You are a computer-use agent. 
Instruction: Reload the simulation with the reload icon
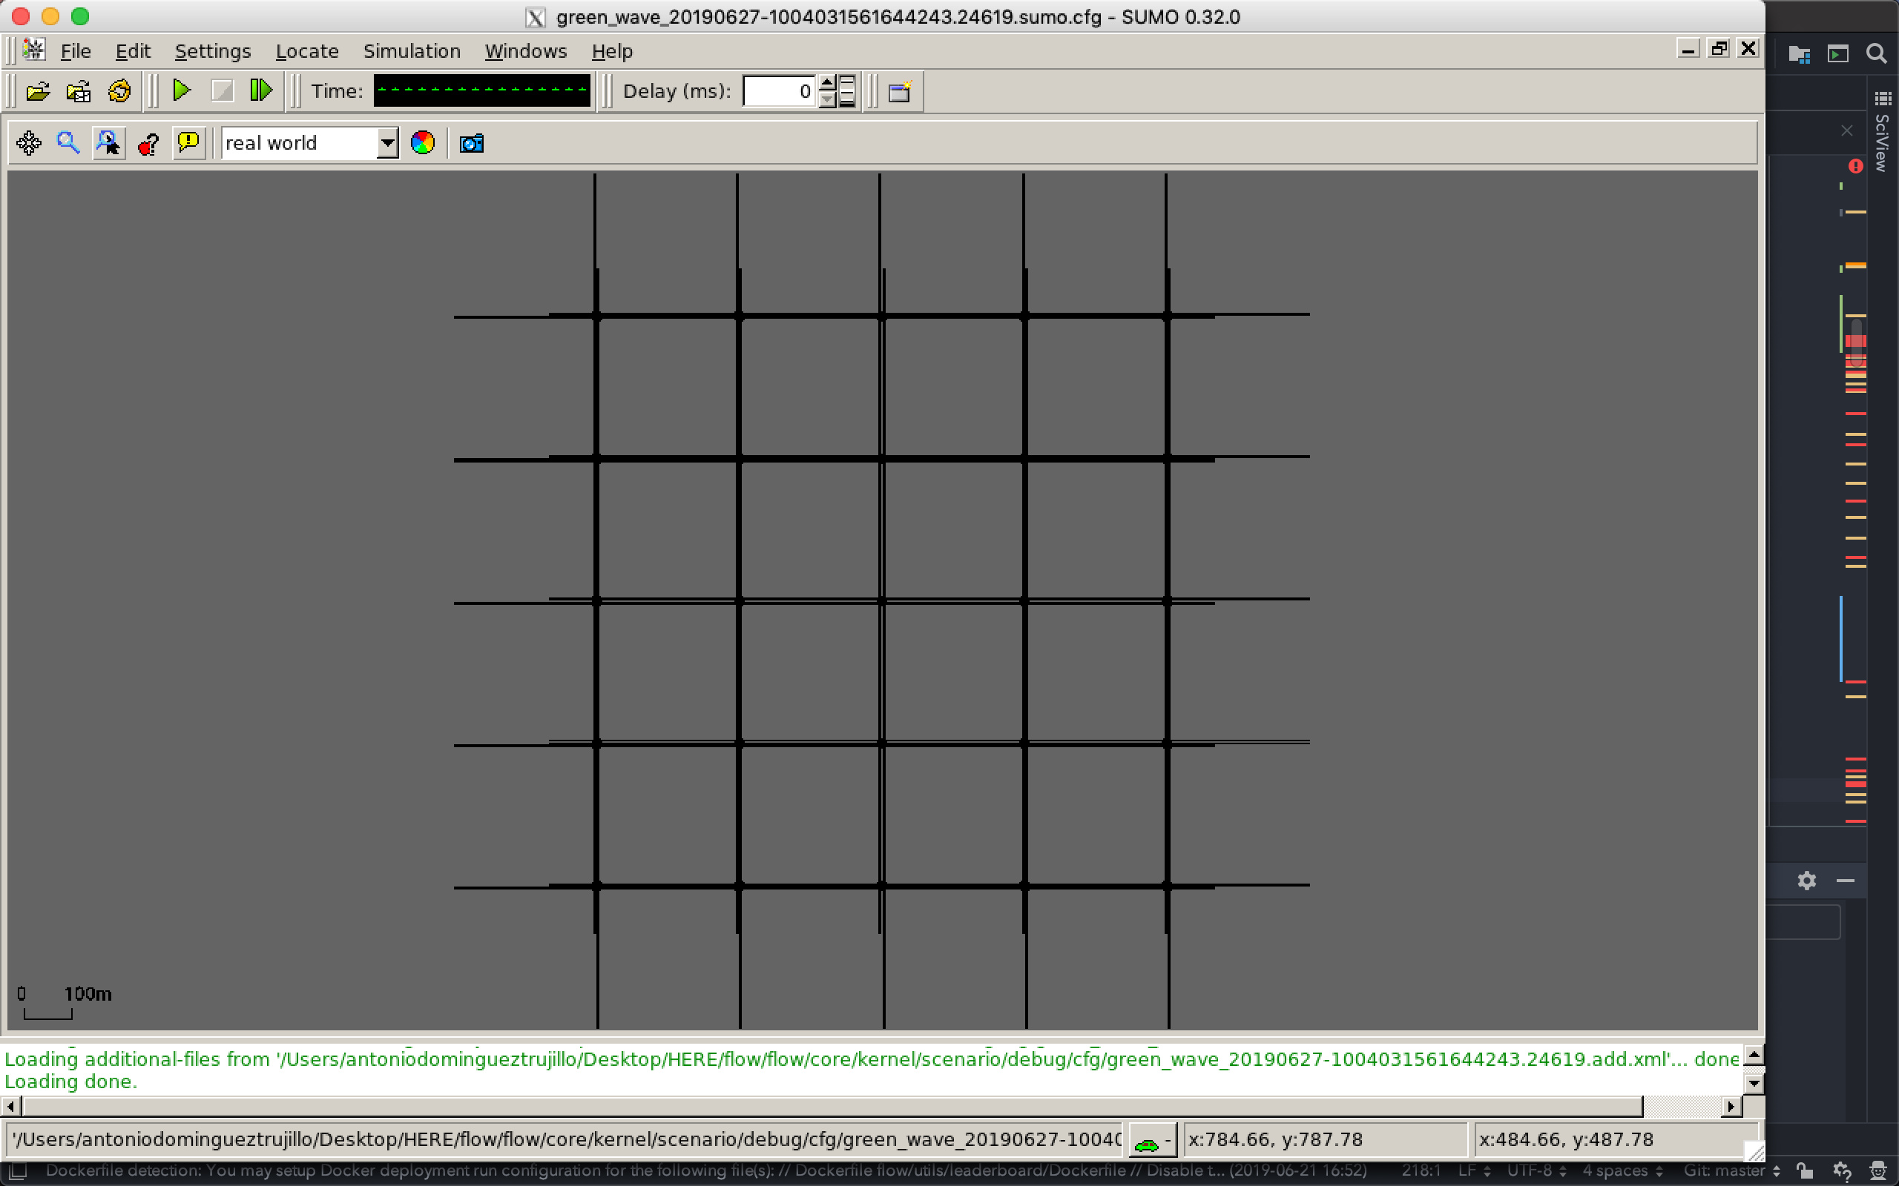tap(119, 91)
